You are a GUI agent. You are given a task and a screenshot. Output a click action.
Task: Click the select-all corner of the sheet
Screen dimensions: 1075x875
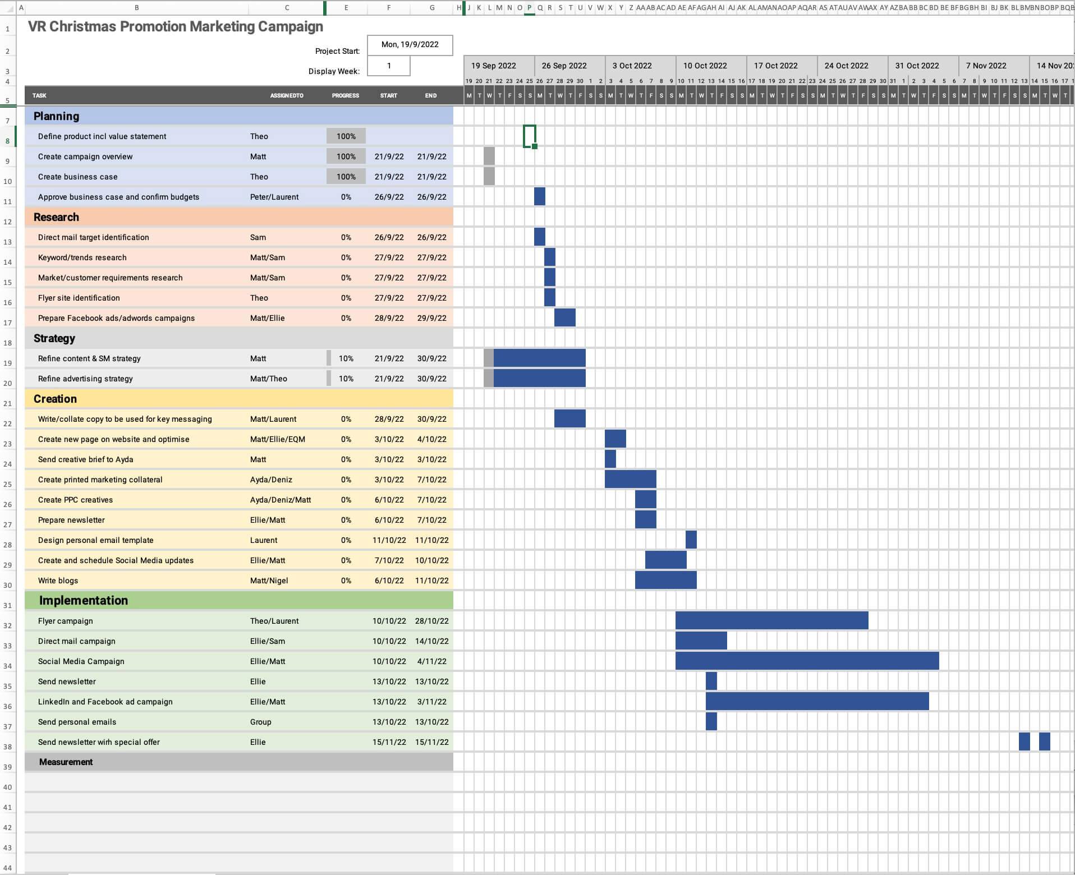8,8
